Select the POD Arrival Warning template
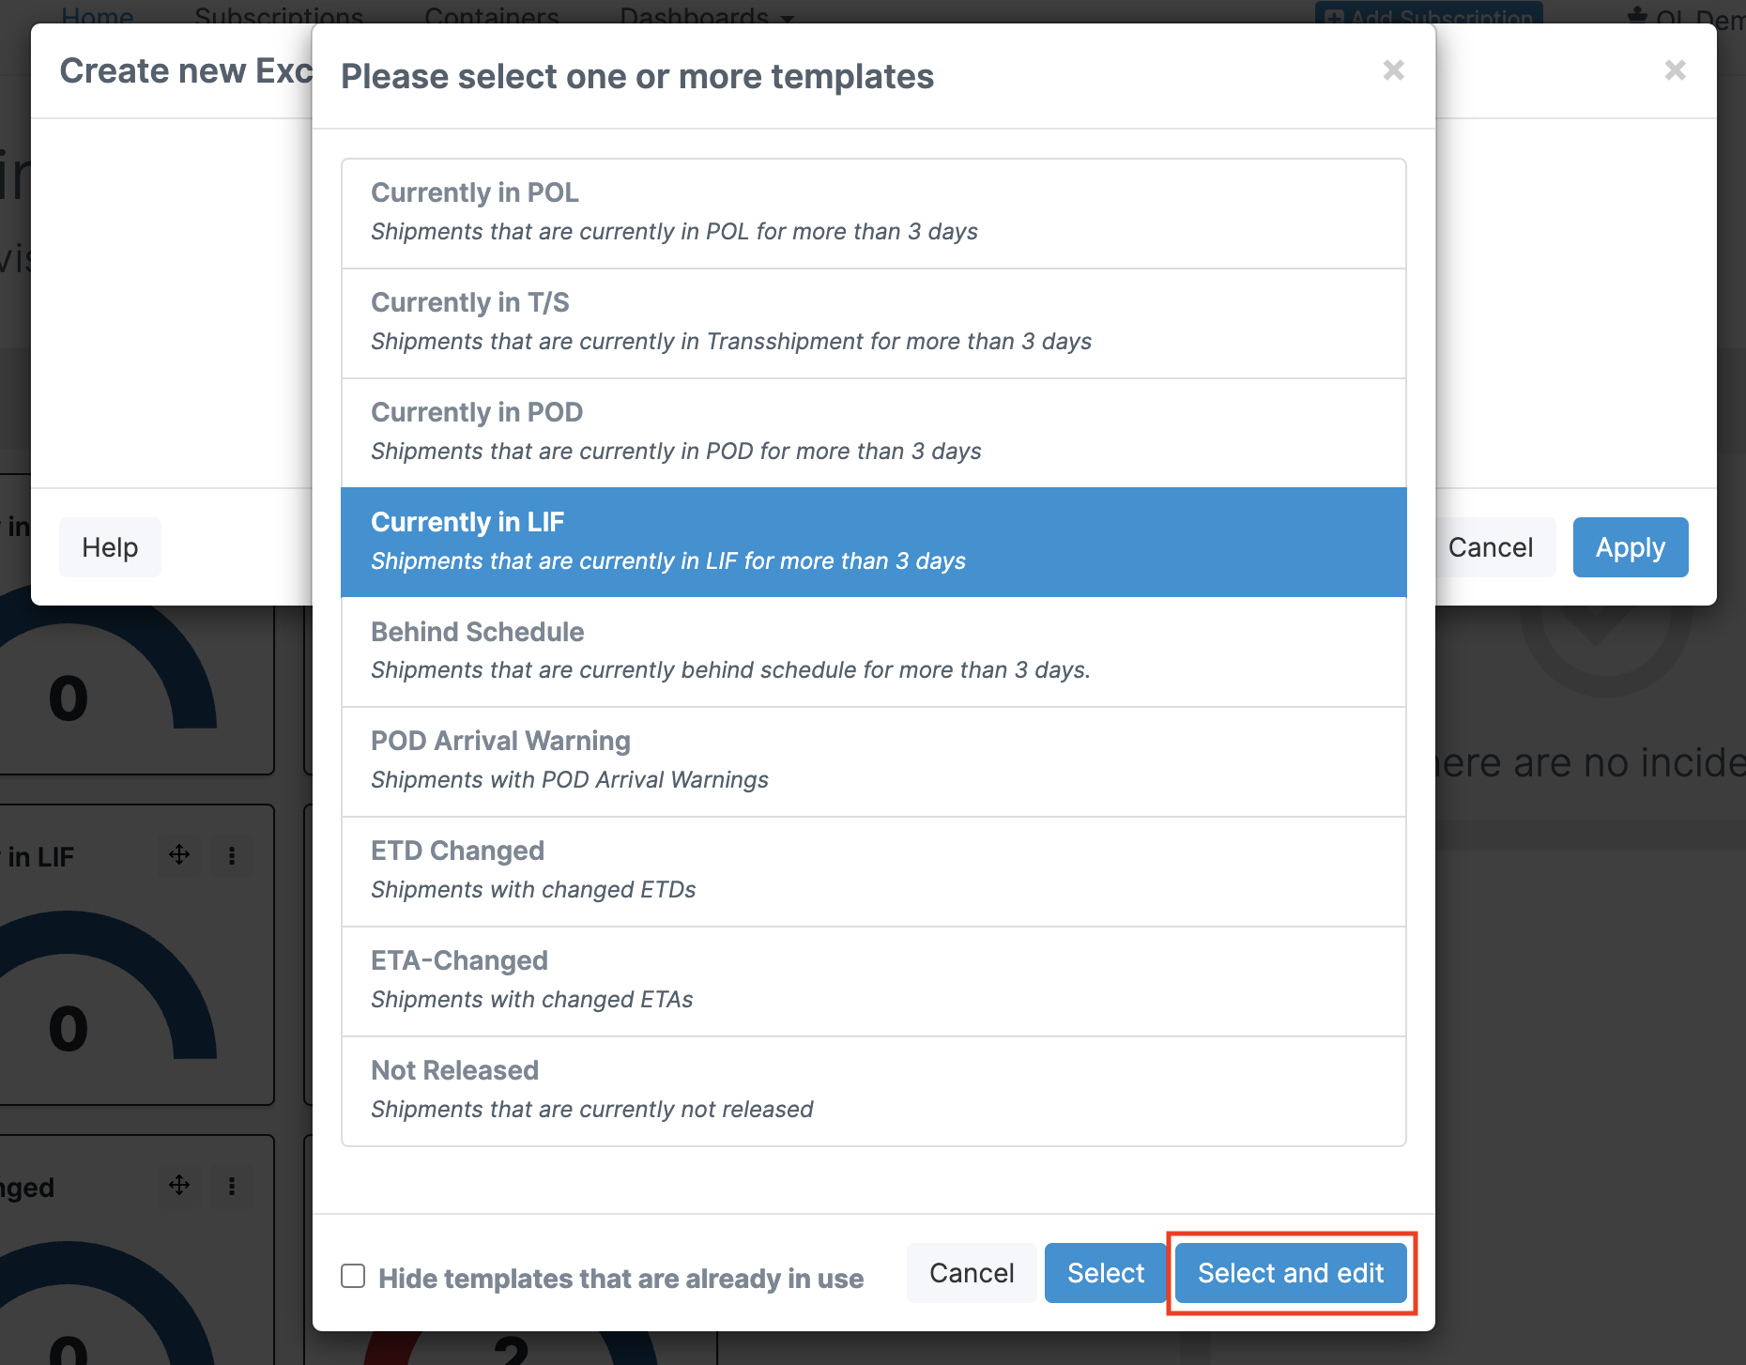This screenshot has height=1365, width=1746. click(x=874, y=762)
